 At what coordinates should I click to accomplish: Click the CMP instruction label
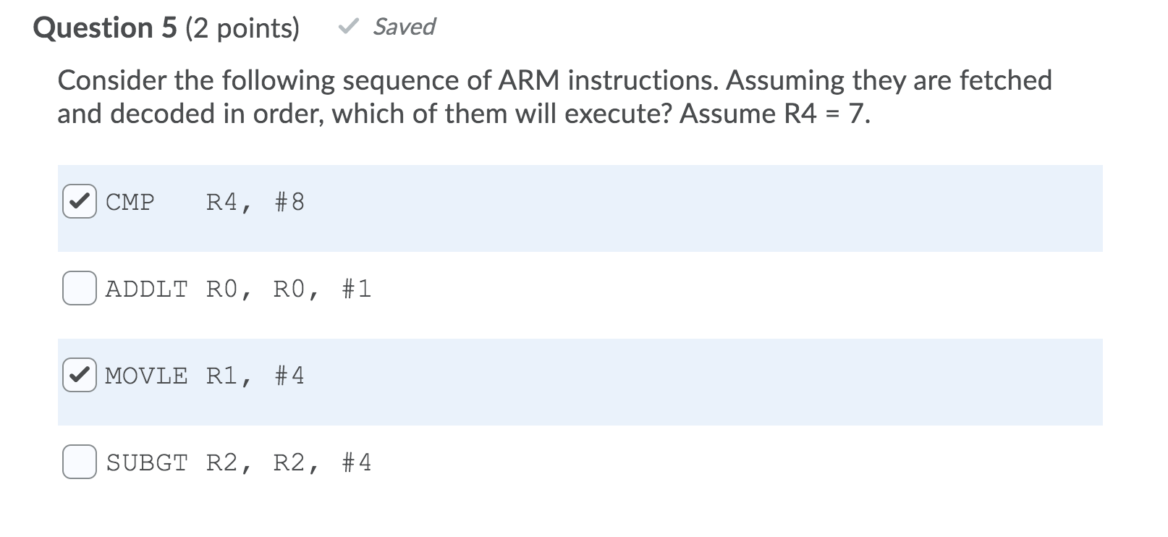(130, 202)
